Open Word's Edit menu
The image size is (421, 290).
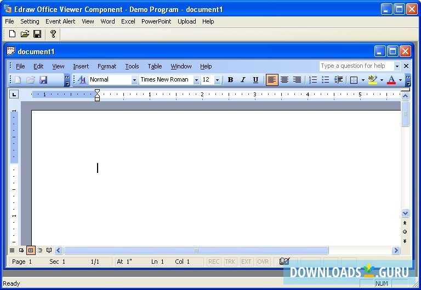click(x=38, y=66)
